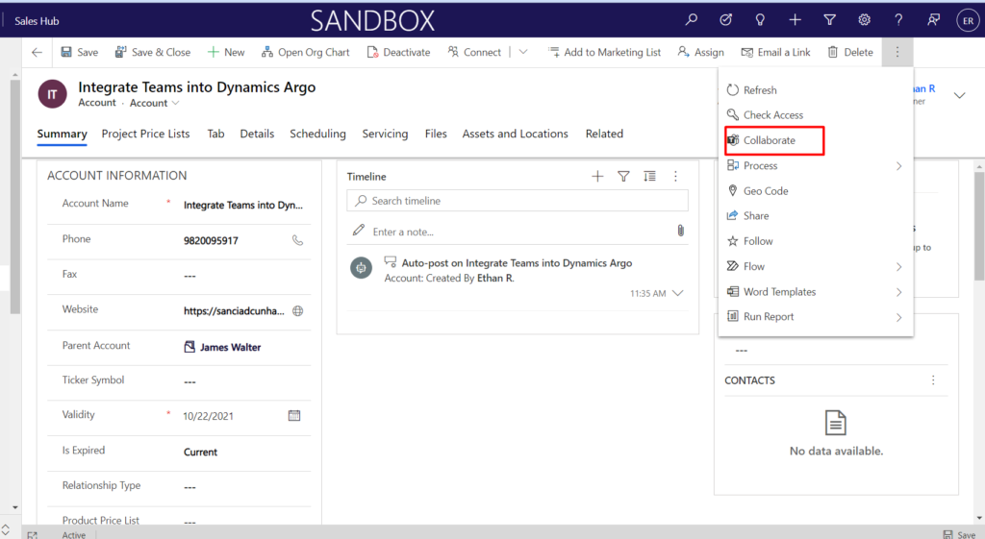
Task: Click the Enter a note field
Action: click(517, 232)
